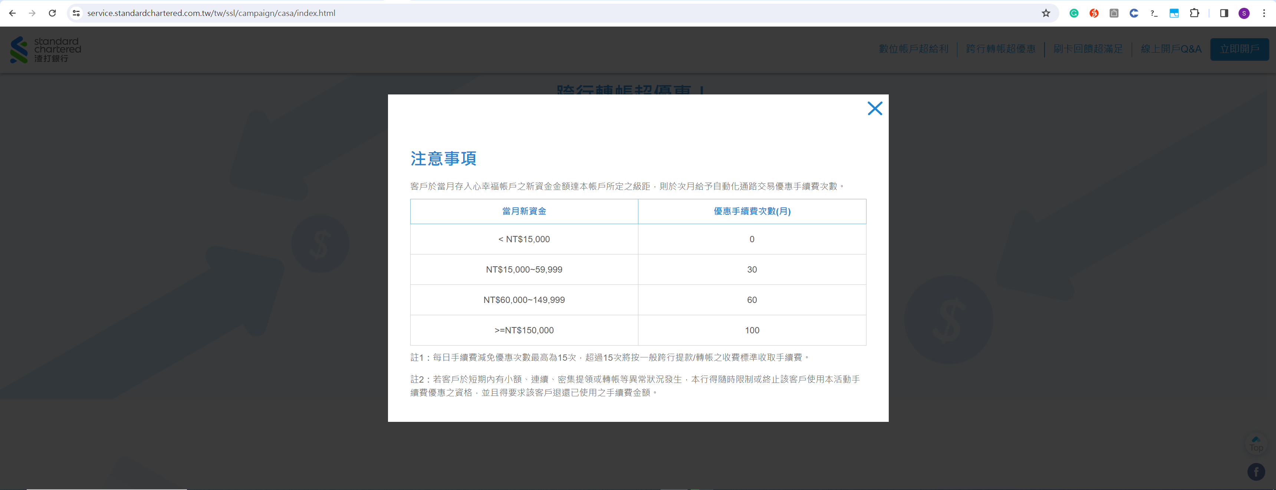1276x490 pixels.
Task: Click the >=NT$150,000 table cell
Action: [524, 330]
